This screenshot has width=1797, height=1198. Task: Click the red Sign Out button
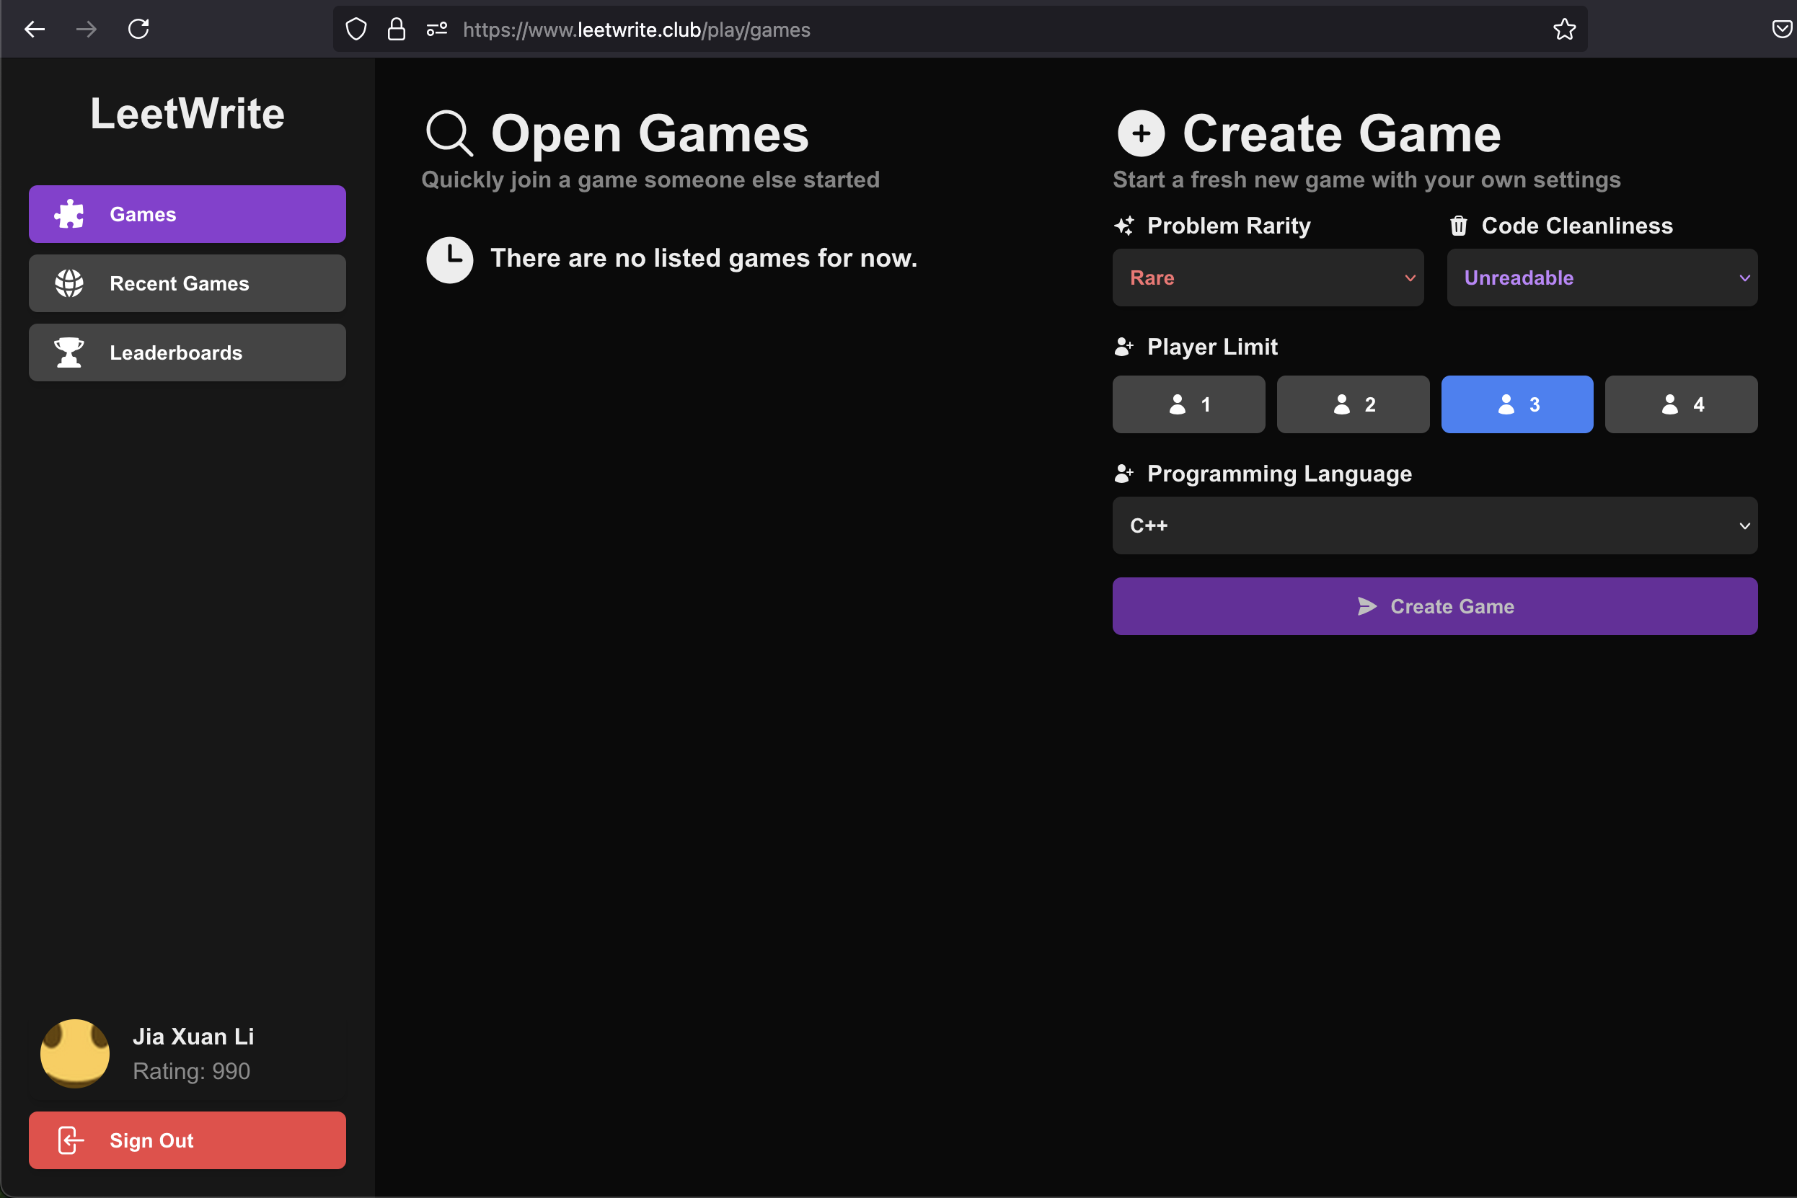pyautogui.click(x=187, y=1140)
